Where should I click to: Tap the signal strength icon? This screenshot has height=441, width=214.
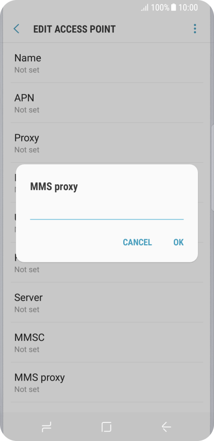144,8
